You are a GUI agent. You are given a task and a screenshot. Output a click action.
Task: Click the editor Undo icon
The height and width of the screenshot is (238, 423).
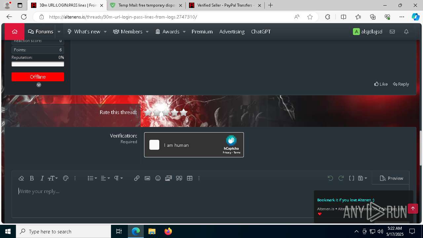pyautogui.click(x=330, y=178)
